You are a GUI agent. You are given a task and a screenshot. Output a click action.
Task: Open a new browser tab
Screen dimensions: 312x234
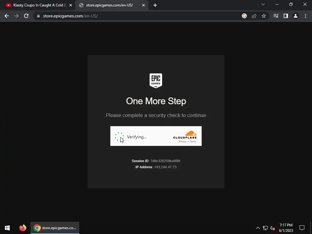click(155, 5)
